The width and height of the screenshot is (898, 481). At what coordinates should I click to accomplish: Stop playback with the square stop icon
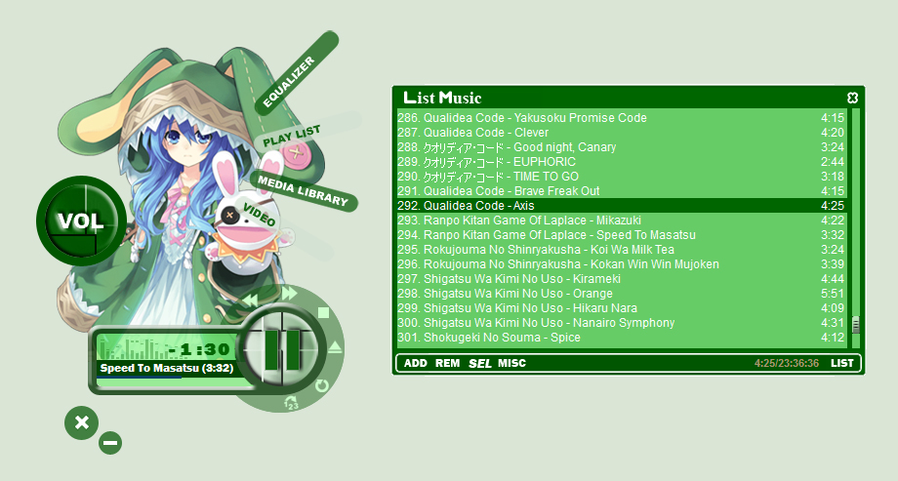point(323,312)
